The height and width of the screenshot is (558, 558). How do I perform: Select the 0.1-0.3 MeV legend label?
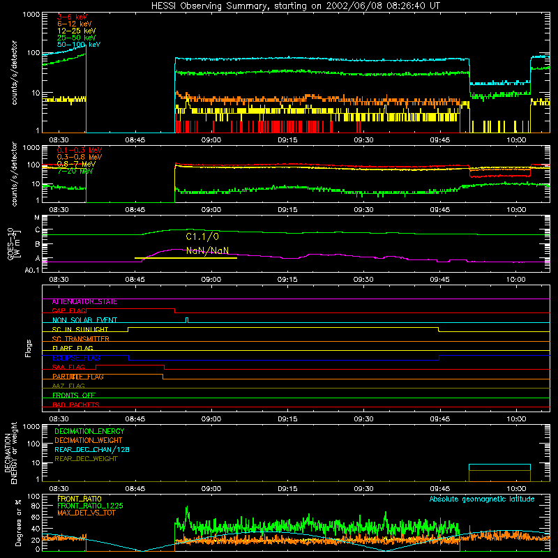point(80,150)
